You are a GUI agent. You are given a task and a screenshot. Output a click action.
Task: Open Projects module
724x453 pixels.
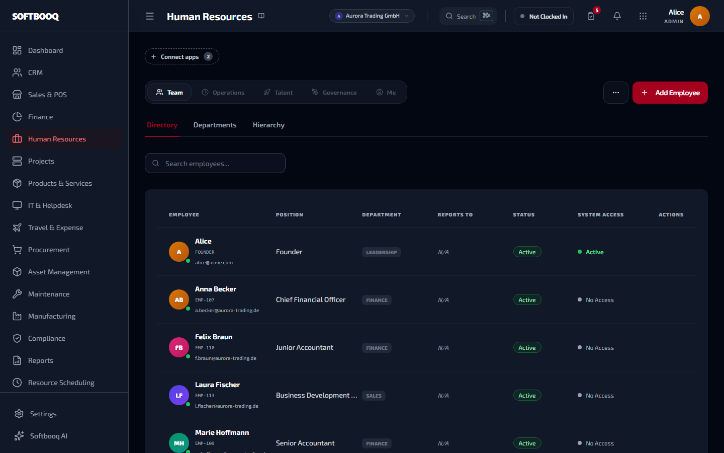pyautogui.click(x=64, y=161)
